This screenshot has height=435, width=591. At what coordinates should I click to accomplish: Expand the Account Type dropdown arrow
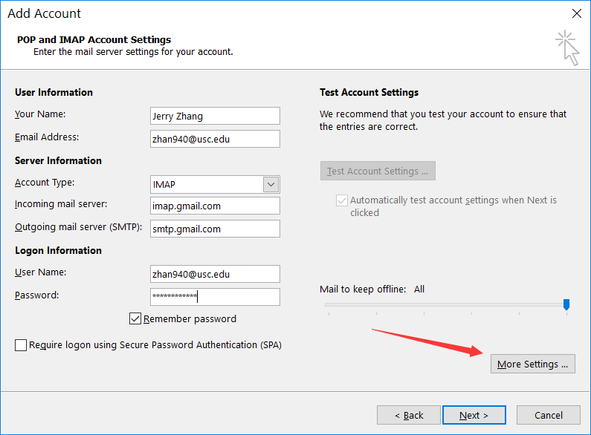point(271,184)
